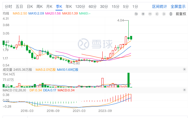Shift chart left with left chevron
Image resolution: width=194 pixels, height=118 pixels.
[157, 14]
